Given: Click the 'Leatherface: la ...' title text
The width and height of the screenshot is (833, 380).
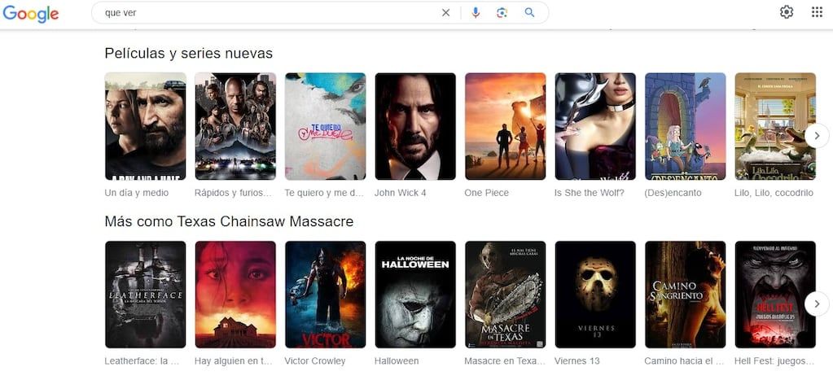Looking at the screenshot, I should coord(142,361).
